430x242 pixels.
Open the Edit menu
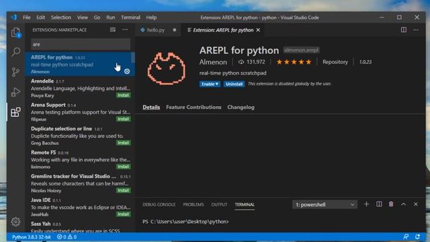click(40, 17)
